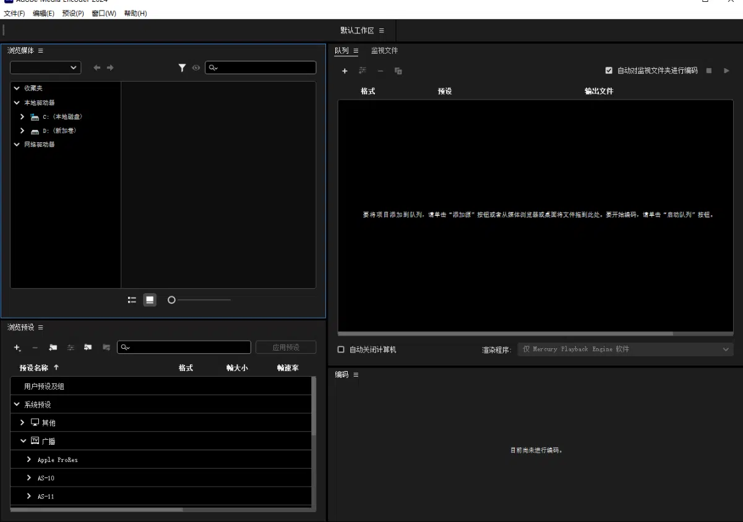This screenshot has width=743, height=522.
Task: Click the new preset group folder icon
Action: pos(53,348)
